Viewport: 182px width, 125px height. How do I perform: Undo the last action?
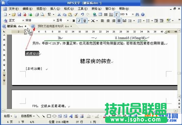[x=82, y=15]
